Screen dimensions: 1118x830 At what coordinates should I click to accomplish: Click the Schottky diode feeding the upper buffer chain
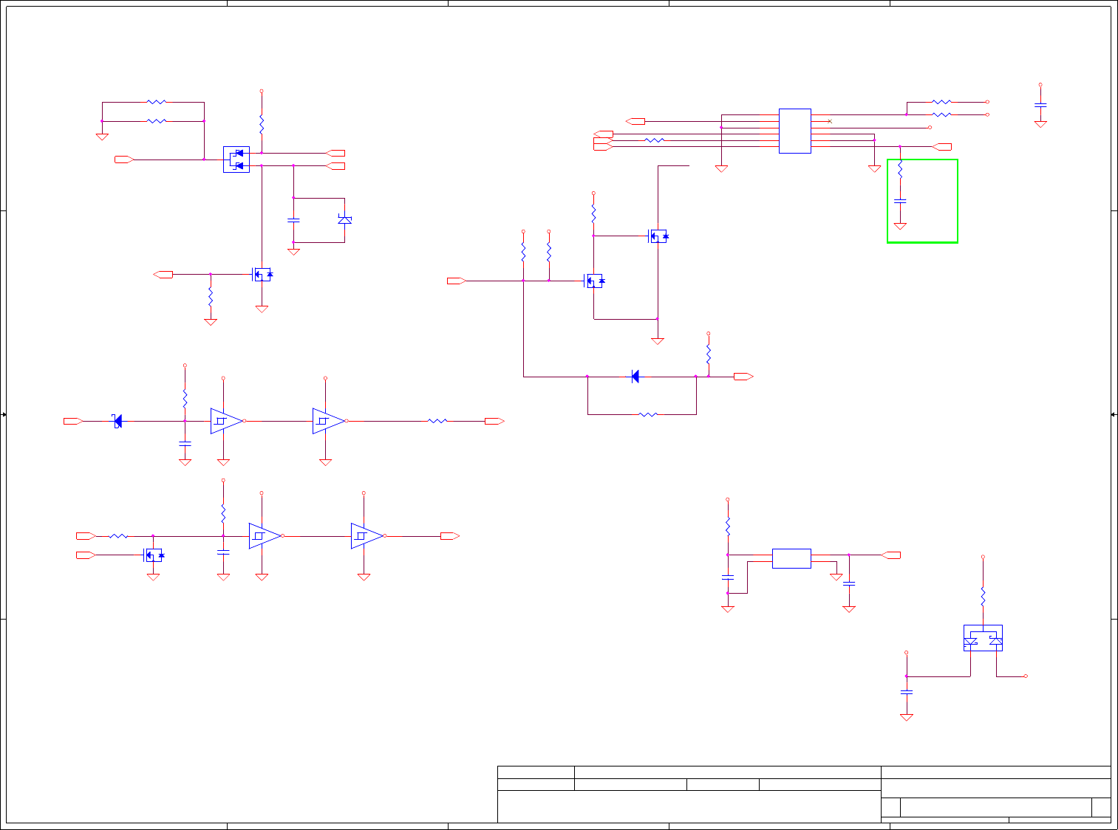click(117, 421)
